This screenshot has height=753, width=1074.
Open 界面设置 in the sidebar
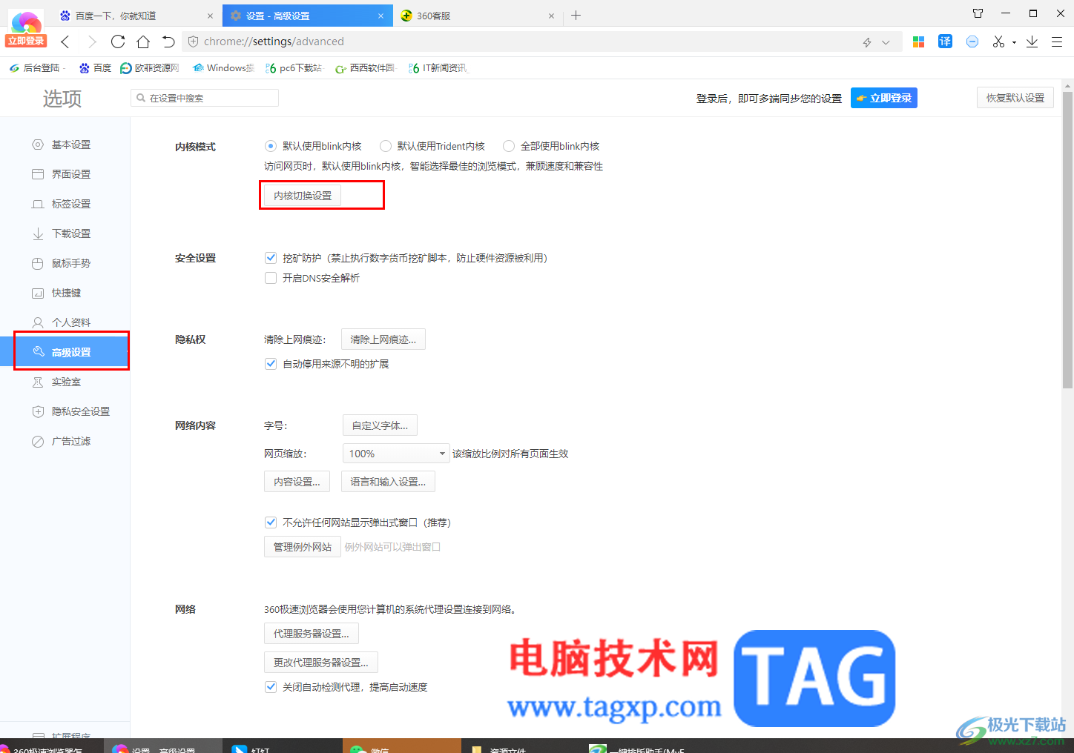65,174
